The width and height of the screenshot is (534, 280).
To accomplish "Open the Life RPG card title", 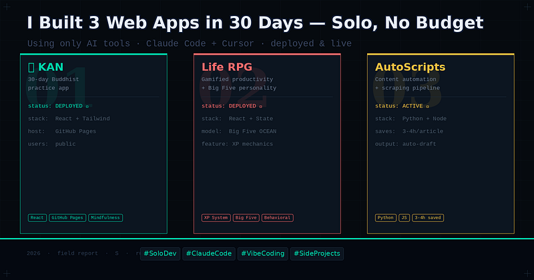I will click(227, 67).
